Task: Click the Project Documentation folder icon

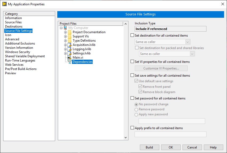Action: point(70,32)
